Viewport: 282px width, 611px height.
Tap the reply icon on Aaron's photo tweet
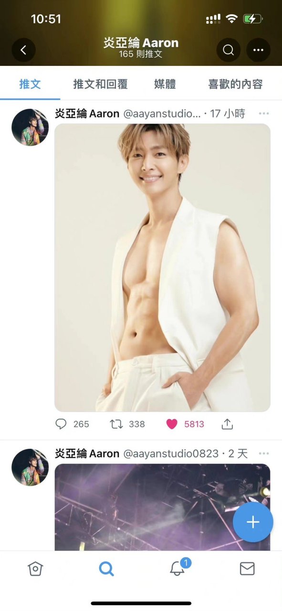coord(61,424)
